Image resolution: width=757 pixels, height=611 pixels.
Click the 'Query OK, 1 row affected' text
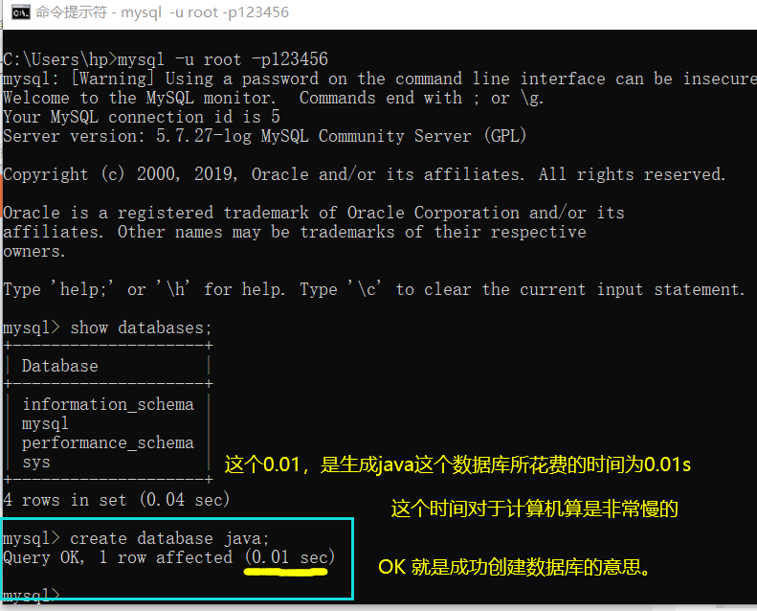(x=118, y=557)
